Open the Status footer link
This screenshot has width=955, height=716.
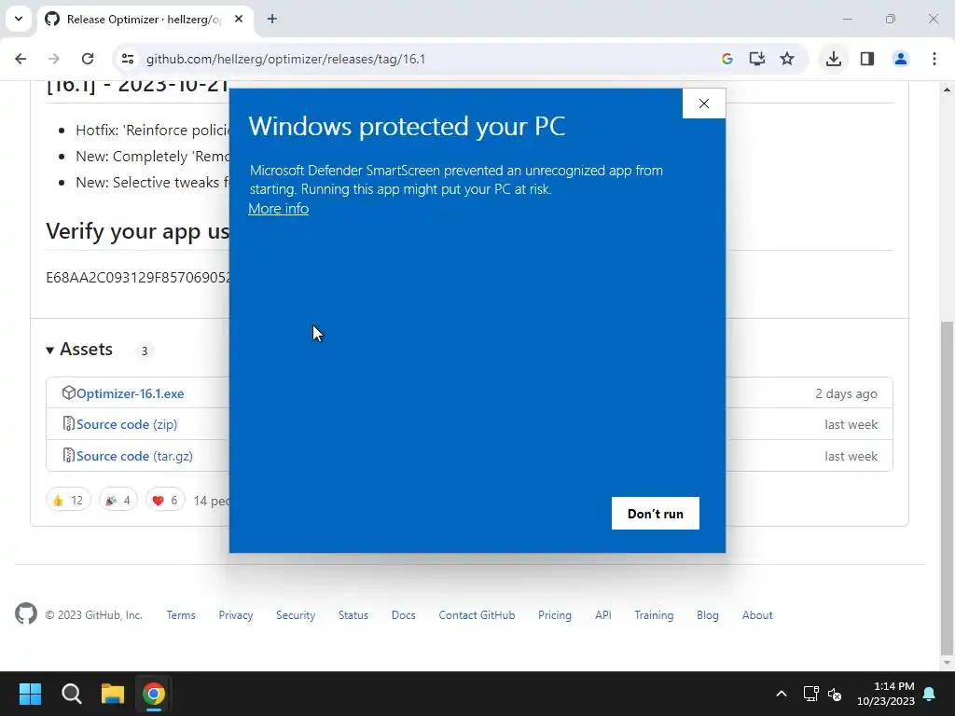click(x=353, y=615)
